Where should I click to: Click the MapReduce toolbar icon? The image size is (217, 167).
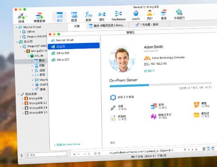[x=118, y=14]
